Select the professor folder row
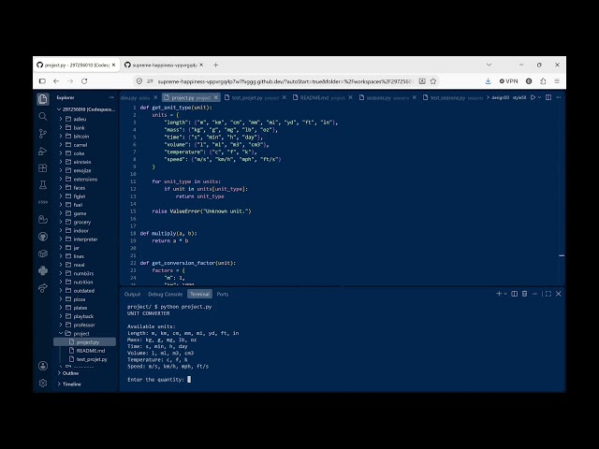Image resolution: width=599 pixels, height=449 pixels. tap(85, 325)
